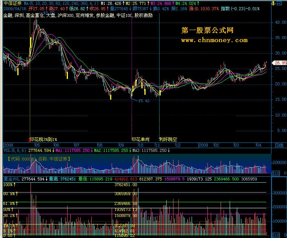Click the red info marker beside 印花税3%到1%
Screen dimensions: 287x238
[30, 140]
